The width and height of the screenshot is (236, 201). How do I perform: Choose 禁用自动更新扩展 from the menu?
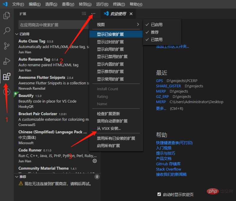point(116,121)
